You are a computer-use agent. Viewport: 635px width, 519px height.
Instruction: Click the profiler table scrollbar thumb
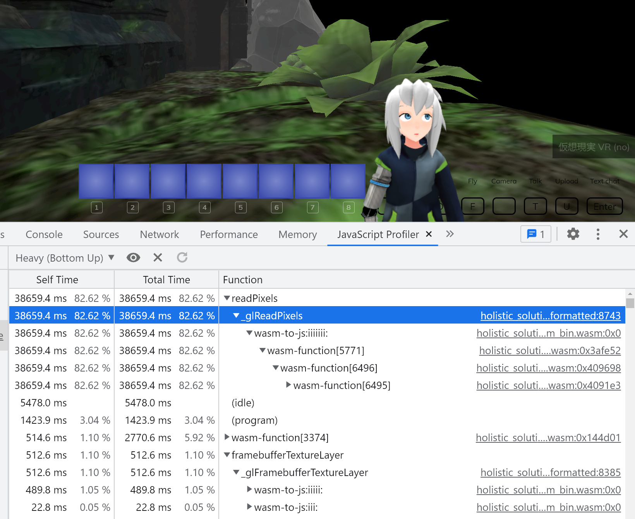tap(630, 303)
